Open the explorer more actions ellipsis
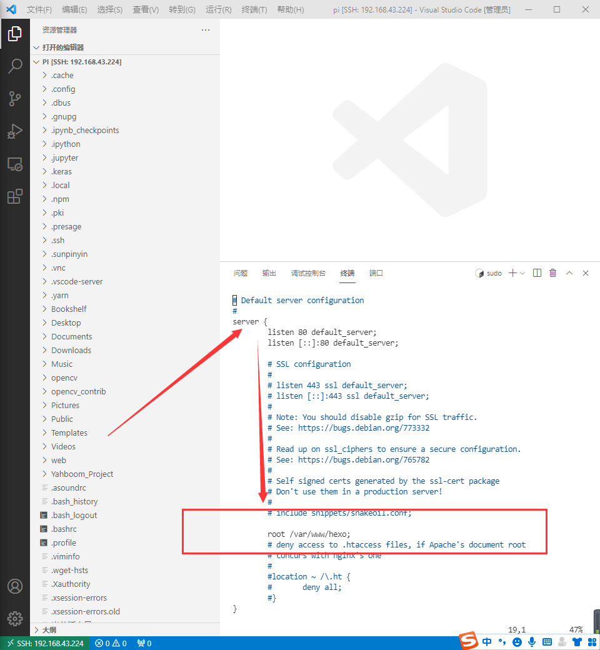The height and width of the screenshot is (650, 600). coord(205,30)
